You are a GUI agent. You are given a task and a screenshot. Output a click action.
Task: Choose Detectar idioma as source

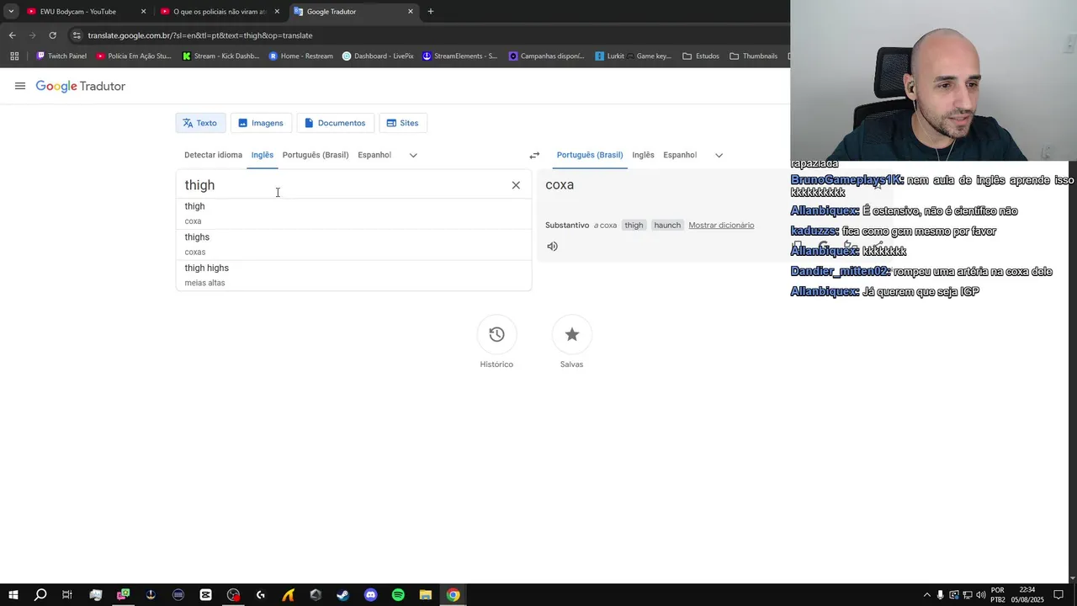click(x=213, y=155)
